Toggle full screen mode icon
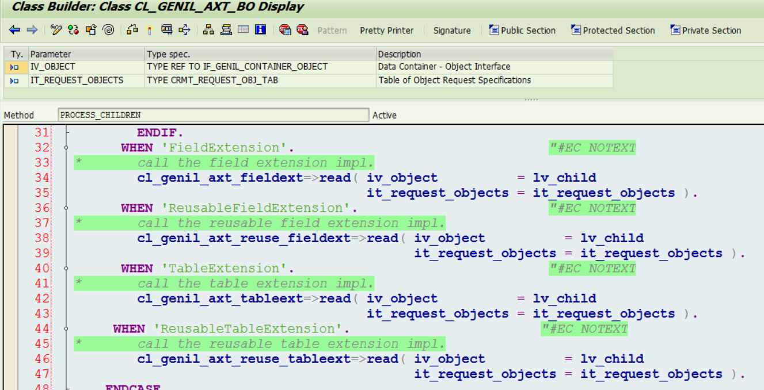Screen dimensions: 764x390 [x=243, y=30]
